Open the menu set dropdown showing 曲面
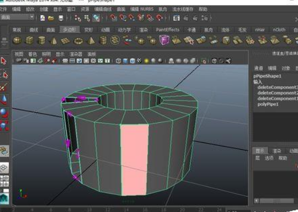 point(17,17)
